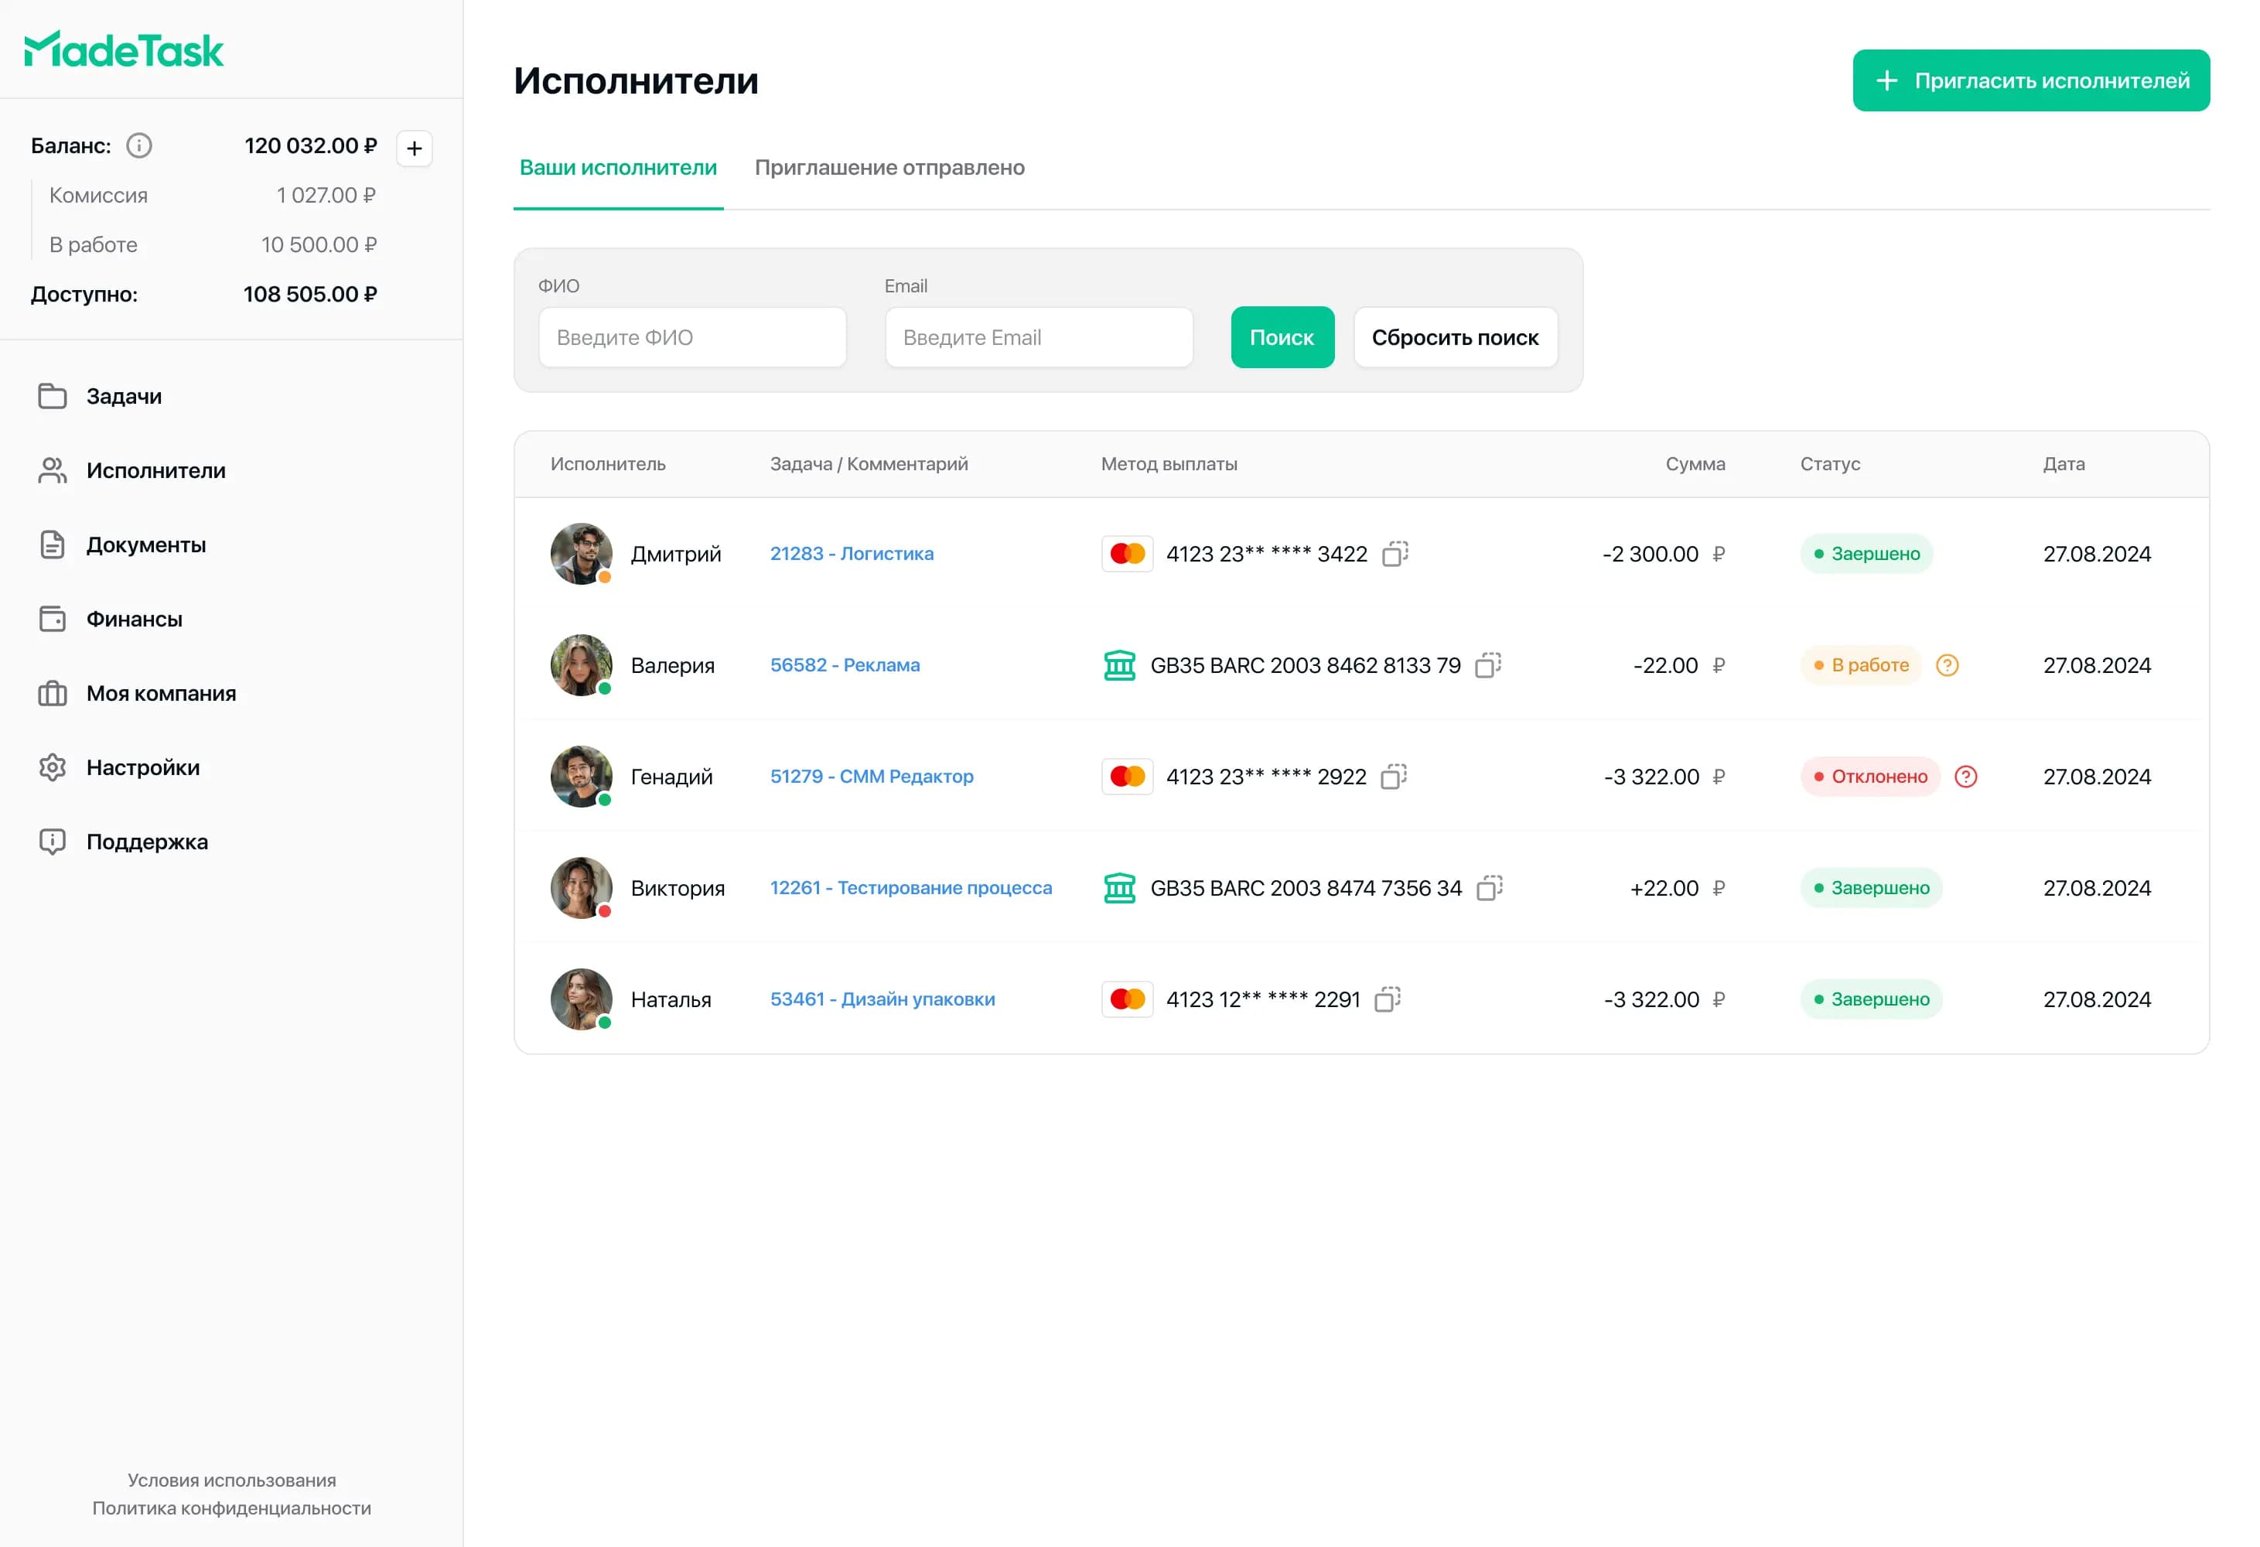Focus the Введите Email input field
The height and width of the screenshot is (1547, 2260).
coord(1039,337)
